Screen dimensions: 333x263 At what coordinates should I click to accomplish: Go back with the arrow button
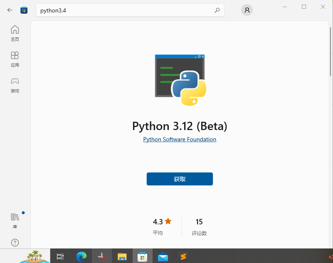[x=10, y=10]
